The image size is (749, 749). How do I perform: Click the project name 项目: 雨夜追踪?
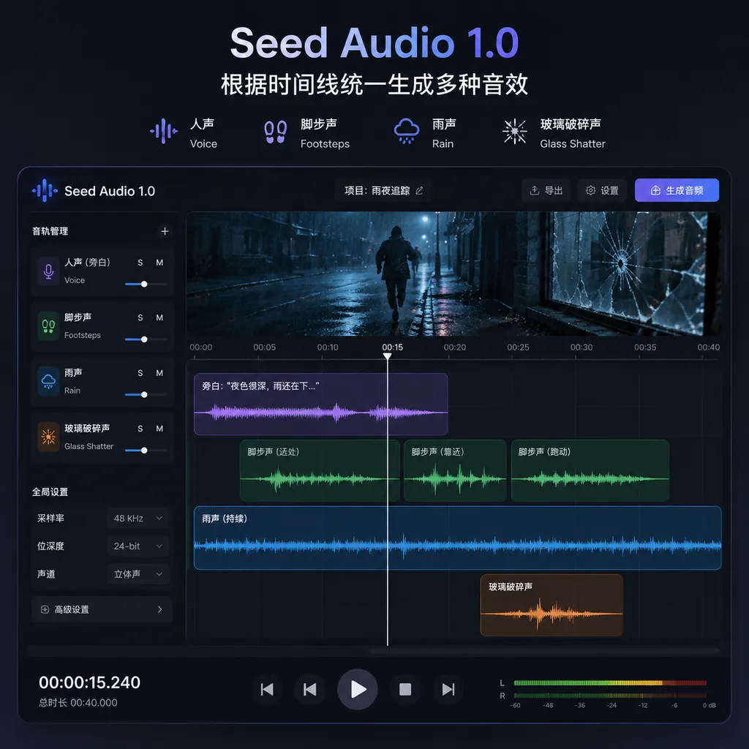pyautogui.click(x=377, y=191)
